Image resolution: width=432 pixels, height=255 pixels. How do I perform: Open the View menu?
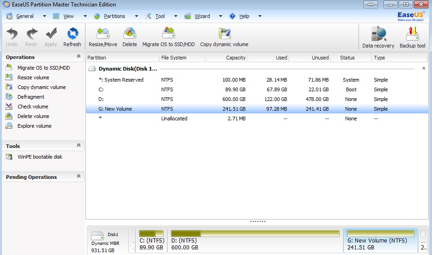coord(68,16)
